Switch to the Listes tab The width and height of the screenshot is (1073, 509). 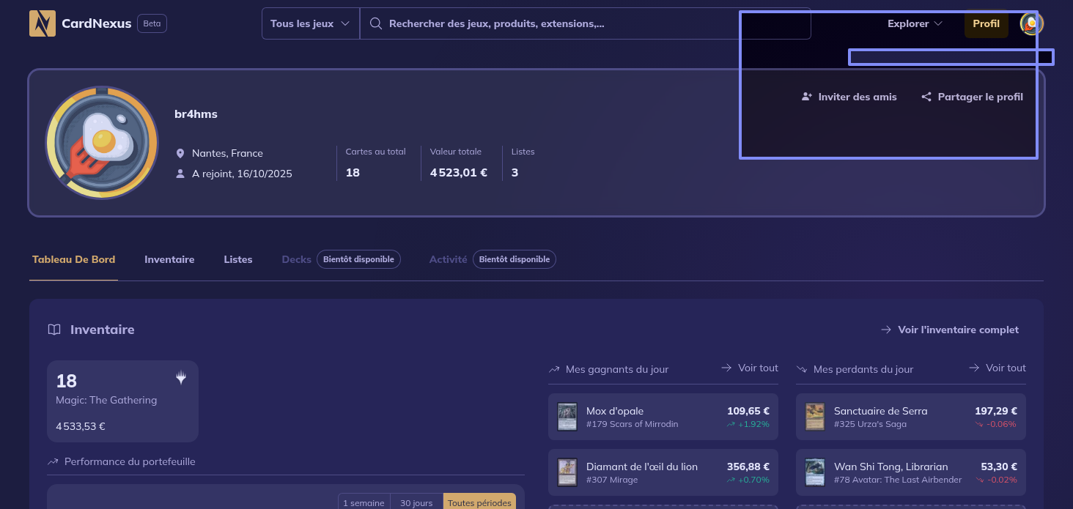point(238,259)
